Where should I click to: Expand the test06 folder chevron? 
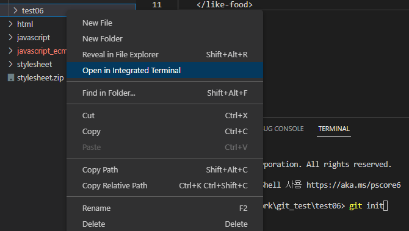pos(15,11)
